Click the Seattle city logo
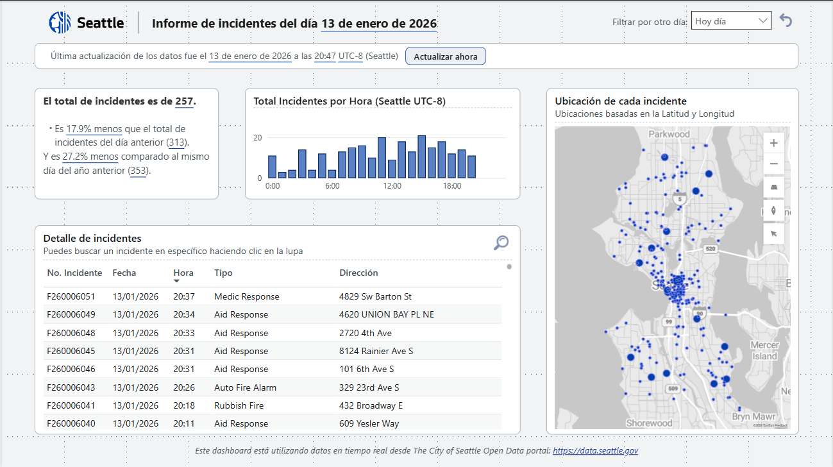The width and height of the screenshot is (833, 467). pos(60,22)
